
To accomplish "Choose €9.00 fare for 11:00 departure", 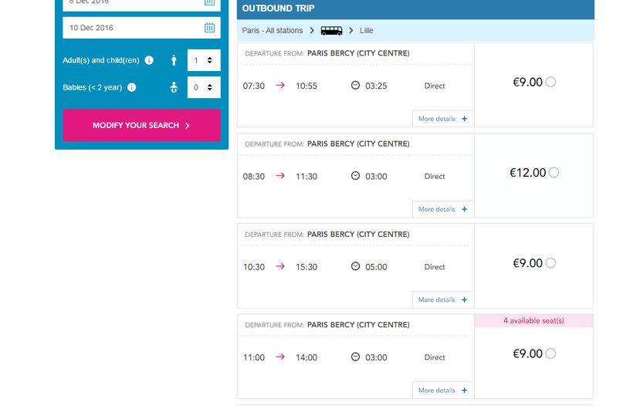I will point(550,354).
